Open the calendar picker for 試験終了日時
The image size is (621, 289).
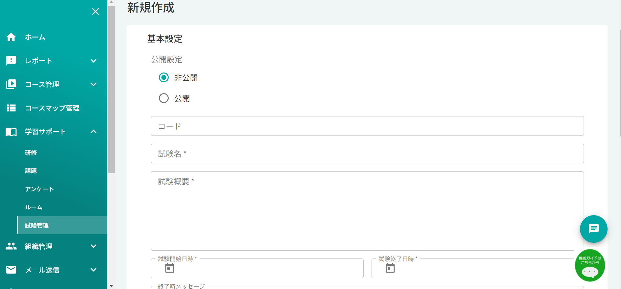(x=390, y=268)
